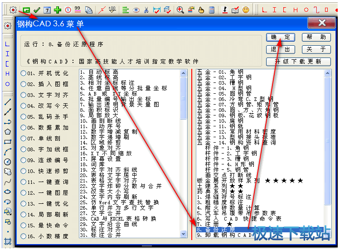Click the 关于 button
The width and height of the screenshot is (340, 250).
click(316, 49)
